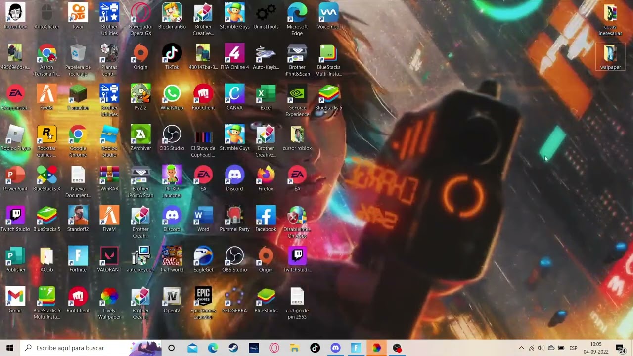Launch VALORANT from the desktop

click(x=109, y=260)
